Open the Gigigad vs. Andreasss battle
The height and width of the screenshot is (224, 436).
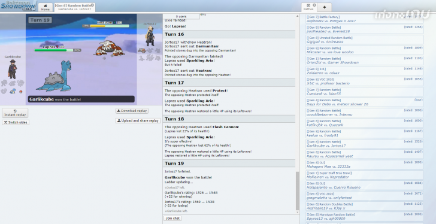[x=365, y=40]
